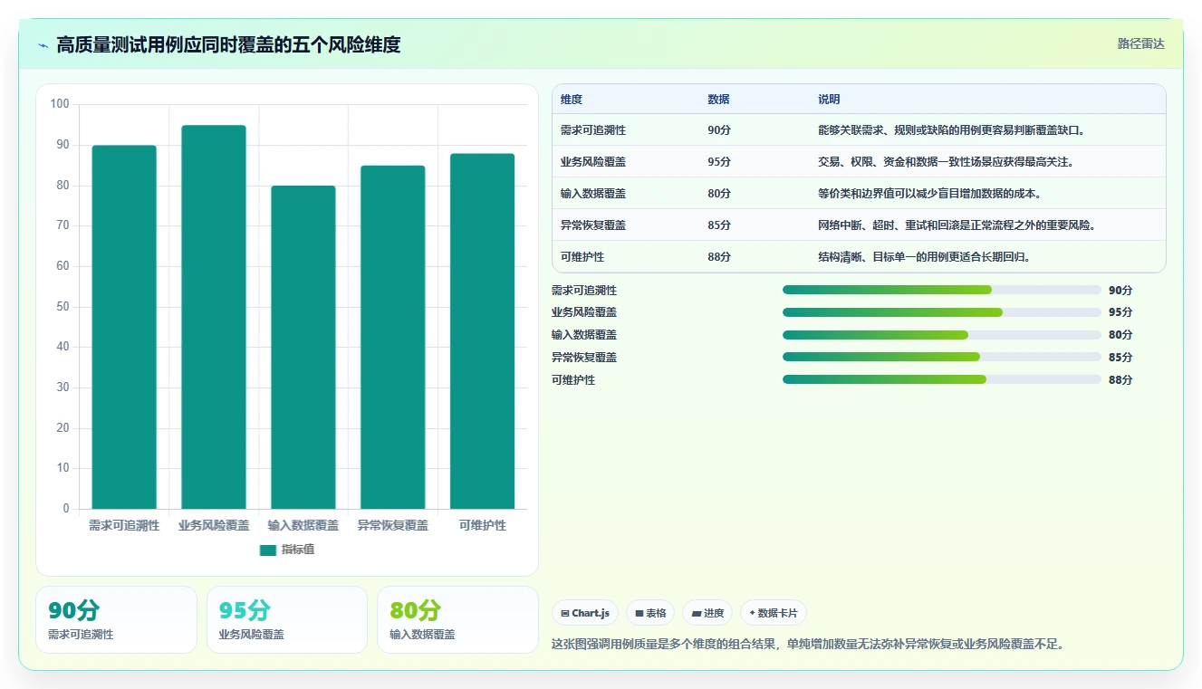Select the 可维护性 table cell

coord(582,257)
